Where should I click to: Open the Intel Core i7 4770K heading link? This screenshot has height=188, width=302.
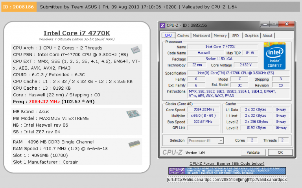(x=77, y=33)
